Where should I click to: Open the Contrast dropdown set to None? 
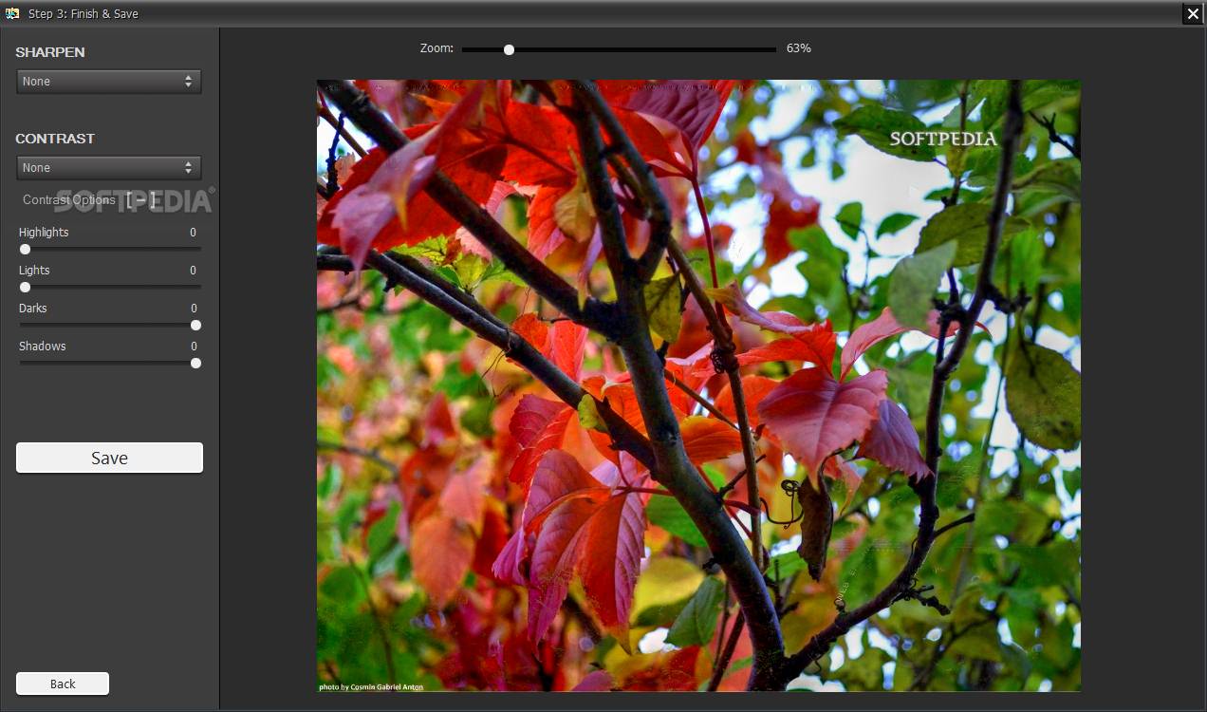click(109, 168)
